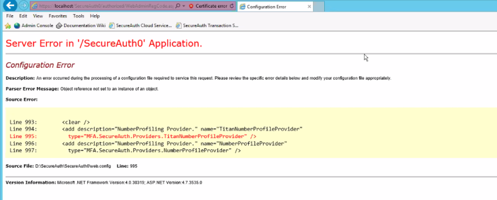Close the Configuration Error tab
This screenshot has height=200, width=497.
pyautogui.click(x=309, y=6)
